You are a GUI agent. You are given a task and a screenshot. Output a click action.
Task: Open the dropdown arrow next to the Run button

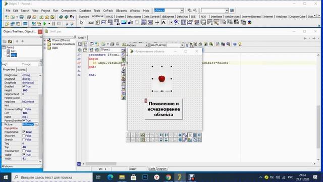(49, 24)
